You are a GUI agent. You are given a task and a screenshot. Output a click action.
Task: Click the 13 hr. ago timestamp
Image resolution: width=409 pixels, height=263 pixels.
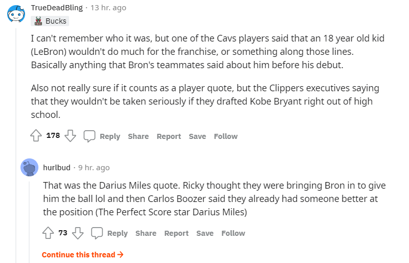click(108, 8)
